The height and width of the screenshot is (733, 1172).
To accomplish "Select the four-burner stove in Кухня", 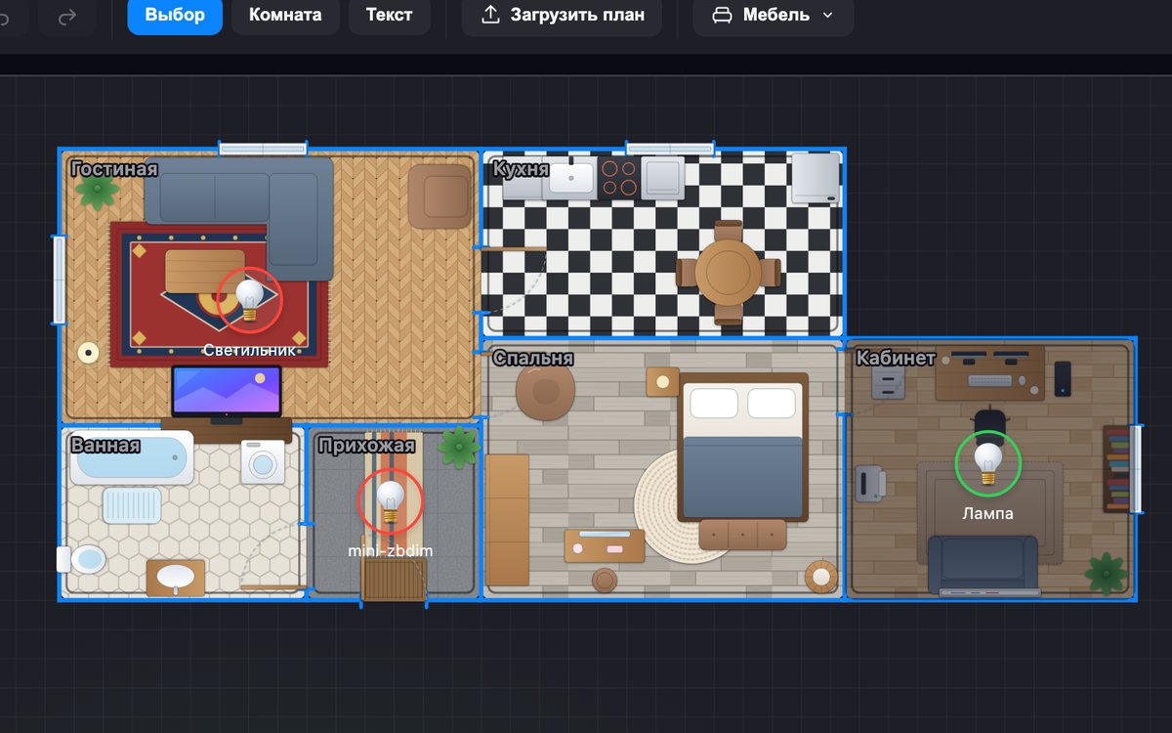I will pyautogui.click(x=618, y=178).
